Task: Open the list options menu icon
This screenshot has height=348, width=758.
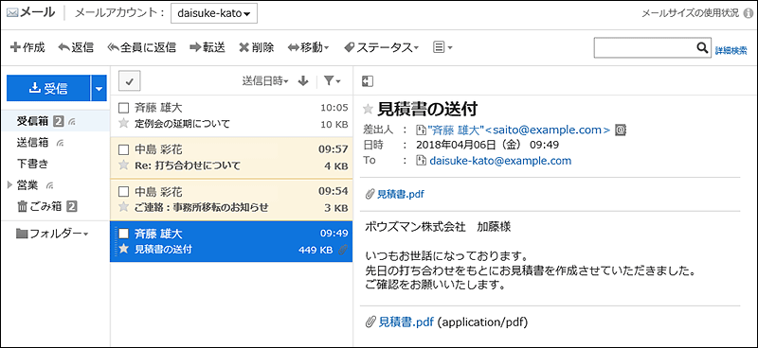Action: pyautogui.click(x=442, y=47)
